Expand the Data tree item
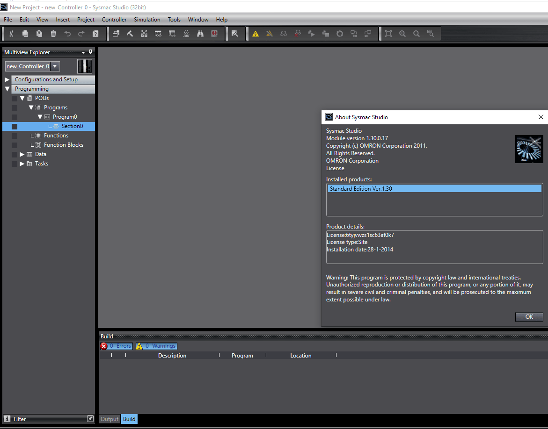548x429 pixels. (x=22, y=154)
